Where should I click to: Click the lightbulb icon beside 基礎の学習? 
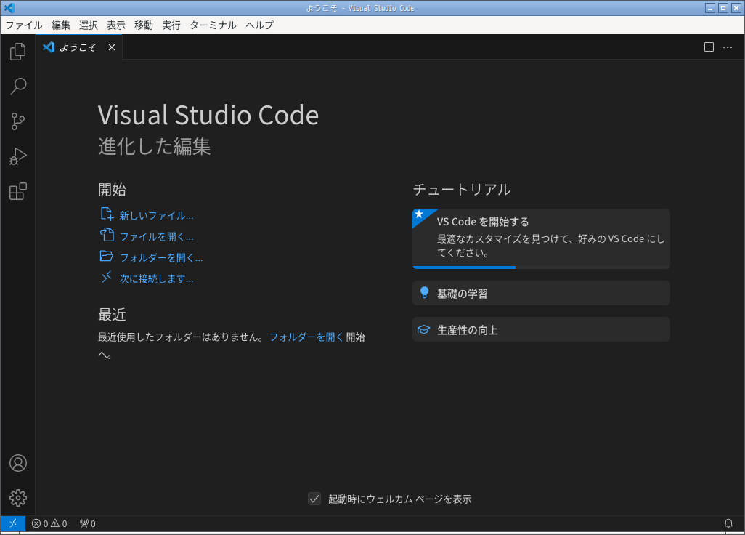(x=424, y=292)
